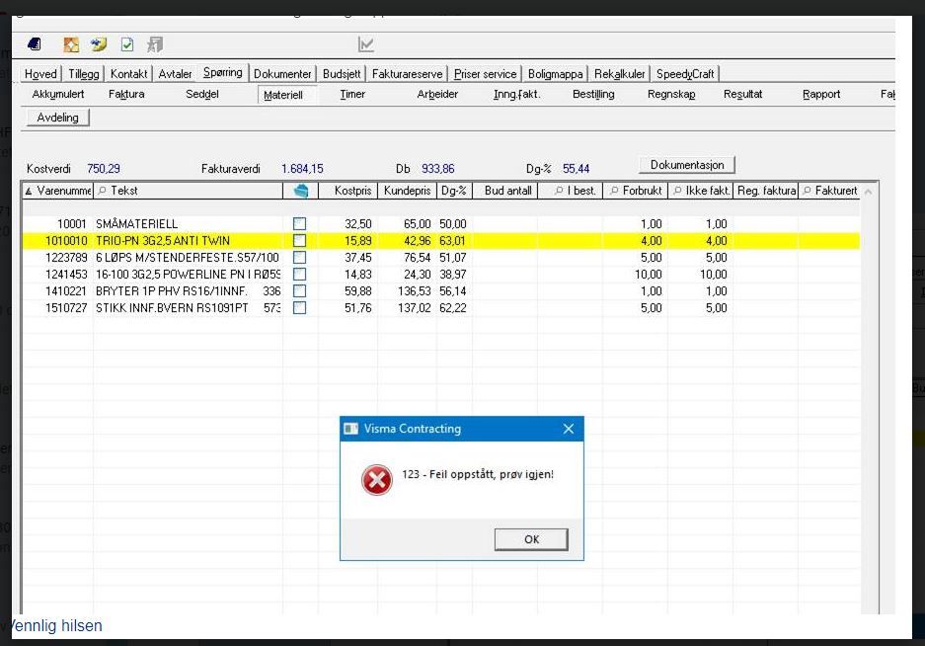Open the Arbeider sub-tab
The width and height of the screenshot is (925, 646).
pos(437,94)
